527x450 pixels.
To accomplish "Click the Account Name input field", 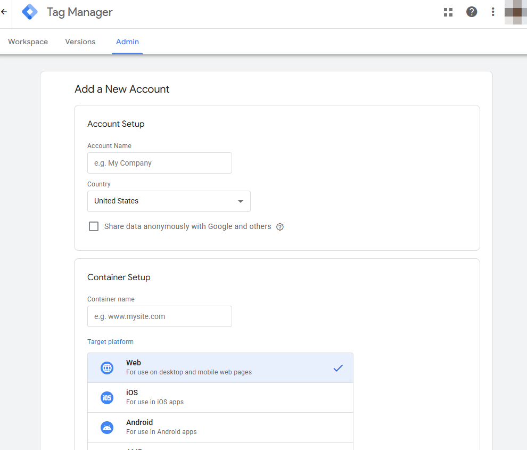I will [x=159, y=163].
